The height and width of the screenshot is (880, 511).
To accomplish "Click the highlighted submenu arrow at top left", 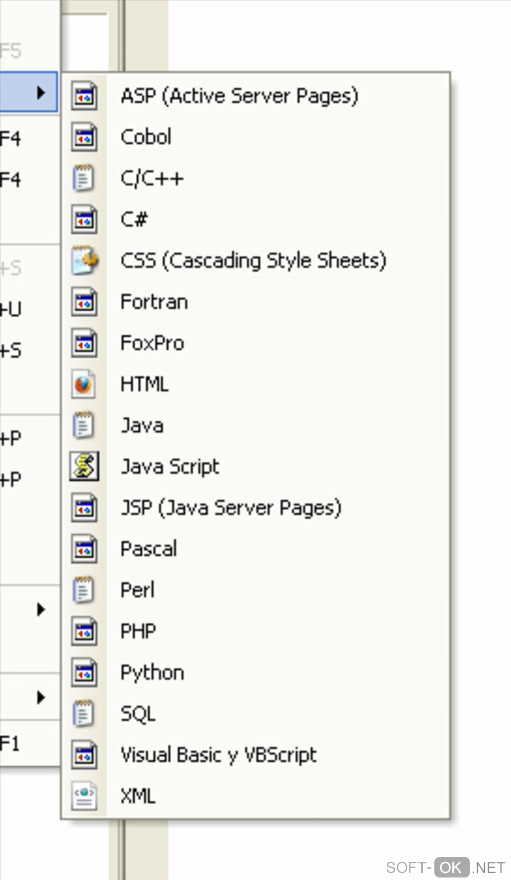I will click(41, 92).
